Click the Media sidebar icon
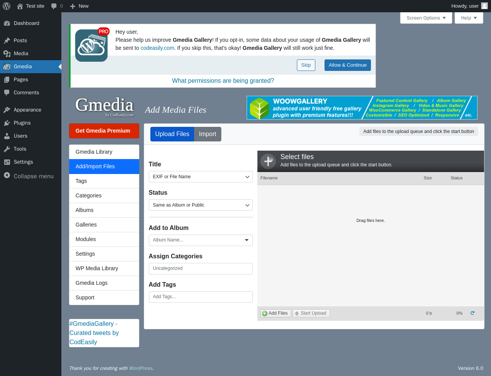Viewport: 491px width, 376px height. click(x=7, y=53)
